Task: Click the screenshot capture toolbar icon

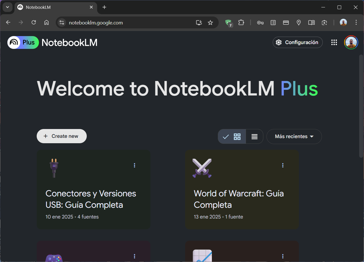Action: pos(324,22)
